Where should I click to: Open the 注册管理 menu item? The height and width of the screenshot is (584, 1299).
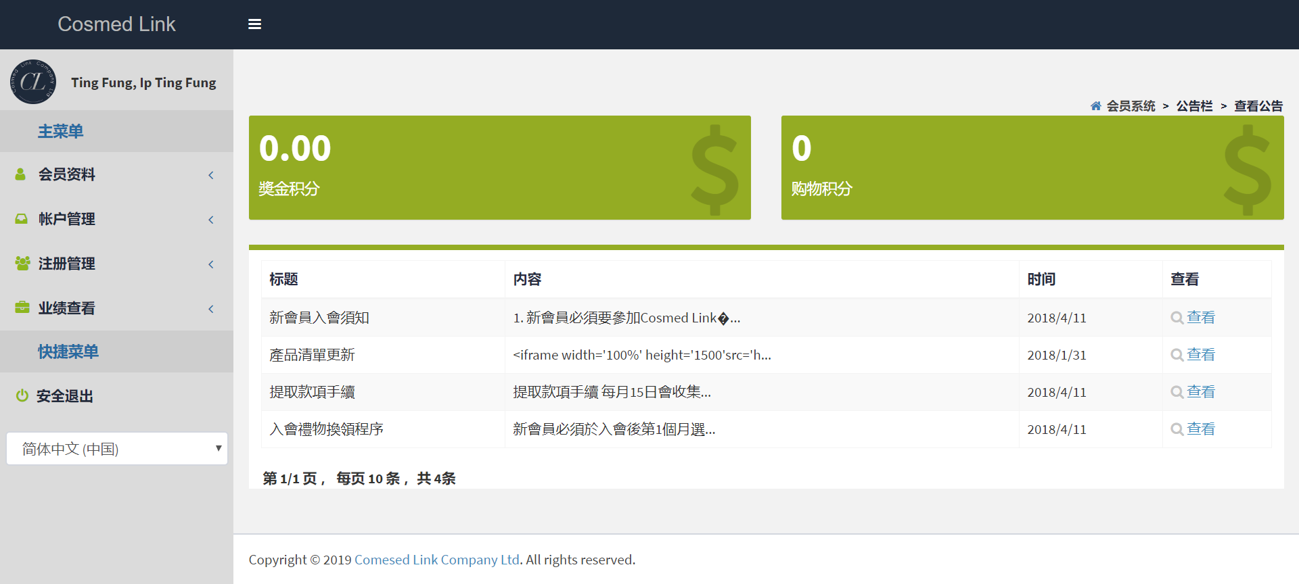tap(116, 264)
